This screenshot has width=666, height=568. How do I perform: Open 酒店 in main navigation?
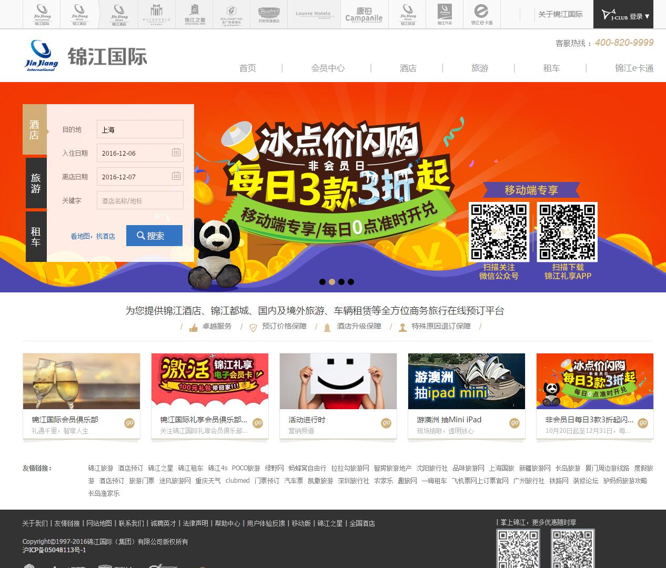(408, 68)
